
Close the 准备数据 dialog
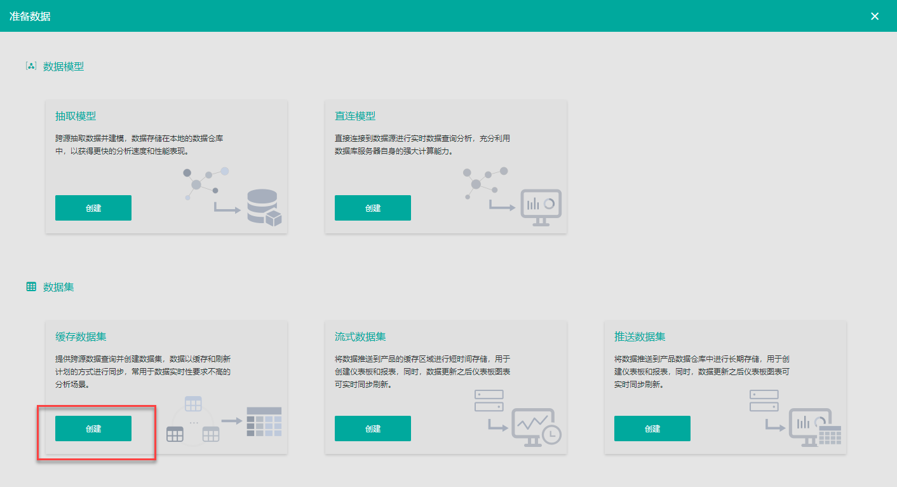pos(875,16)
